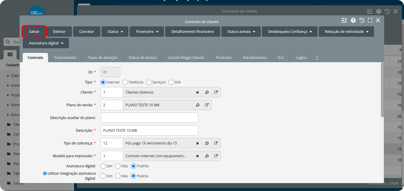Switch to the Faturamento tab
The image size is (404, 191).
65,57
